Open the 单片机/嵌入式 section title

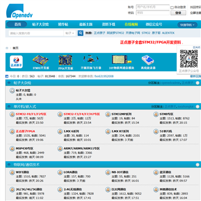point(25,107)
